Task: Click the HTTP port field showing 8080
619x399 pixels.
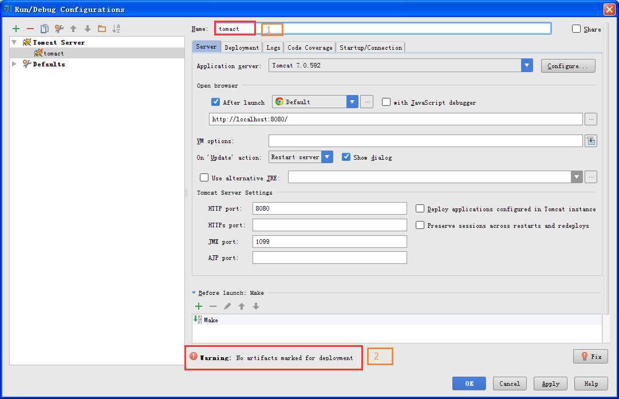Action: 330,208
